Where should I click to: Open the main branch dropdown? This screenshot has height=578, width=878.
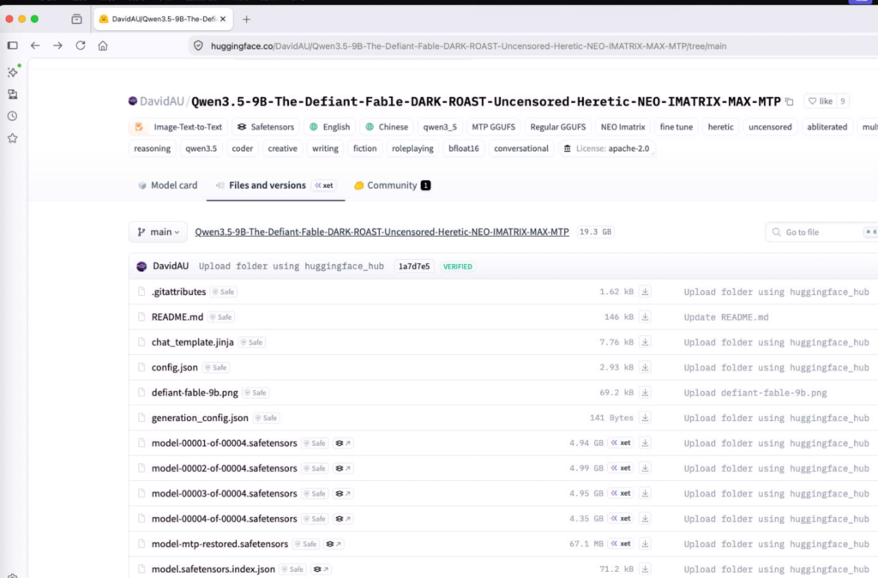click(x=158, y=232)
